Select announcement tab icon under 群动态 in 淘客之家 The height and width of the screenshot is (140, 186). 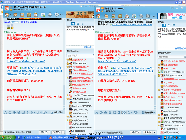(164, 25)
